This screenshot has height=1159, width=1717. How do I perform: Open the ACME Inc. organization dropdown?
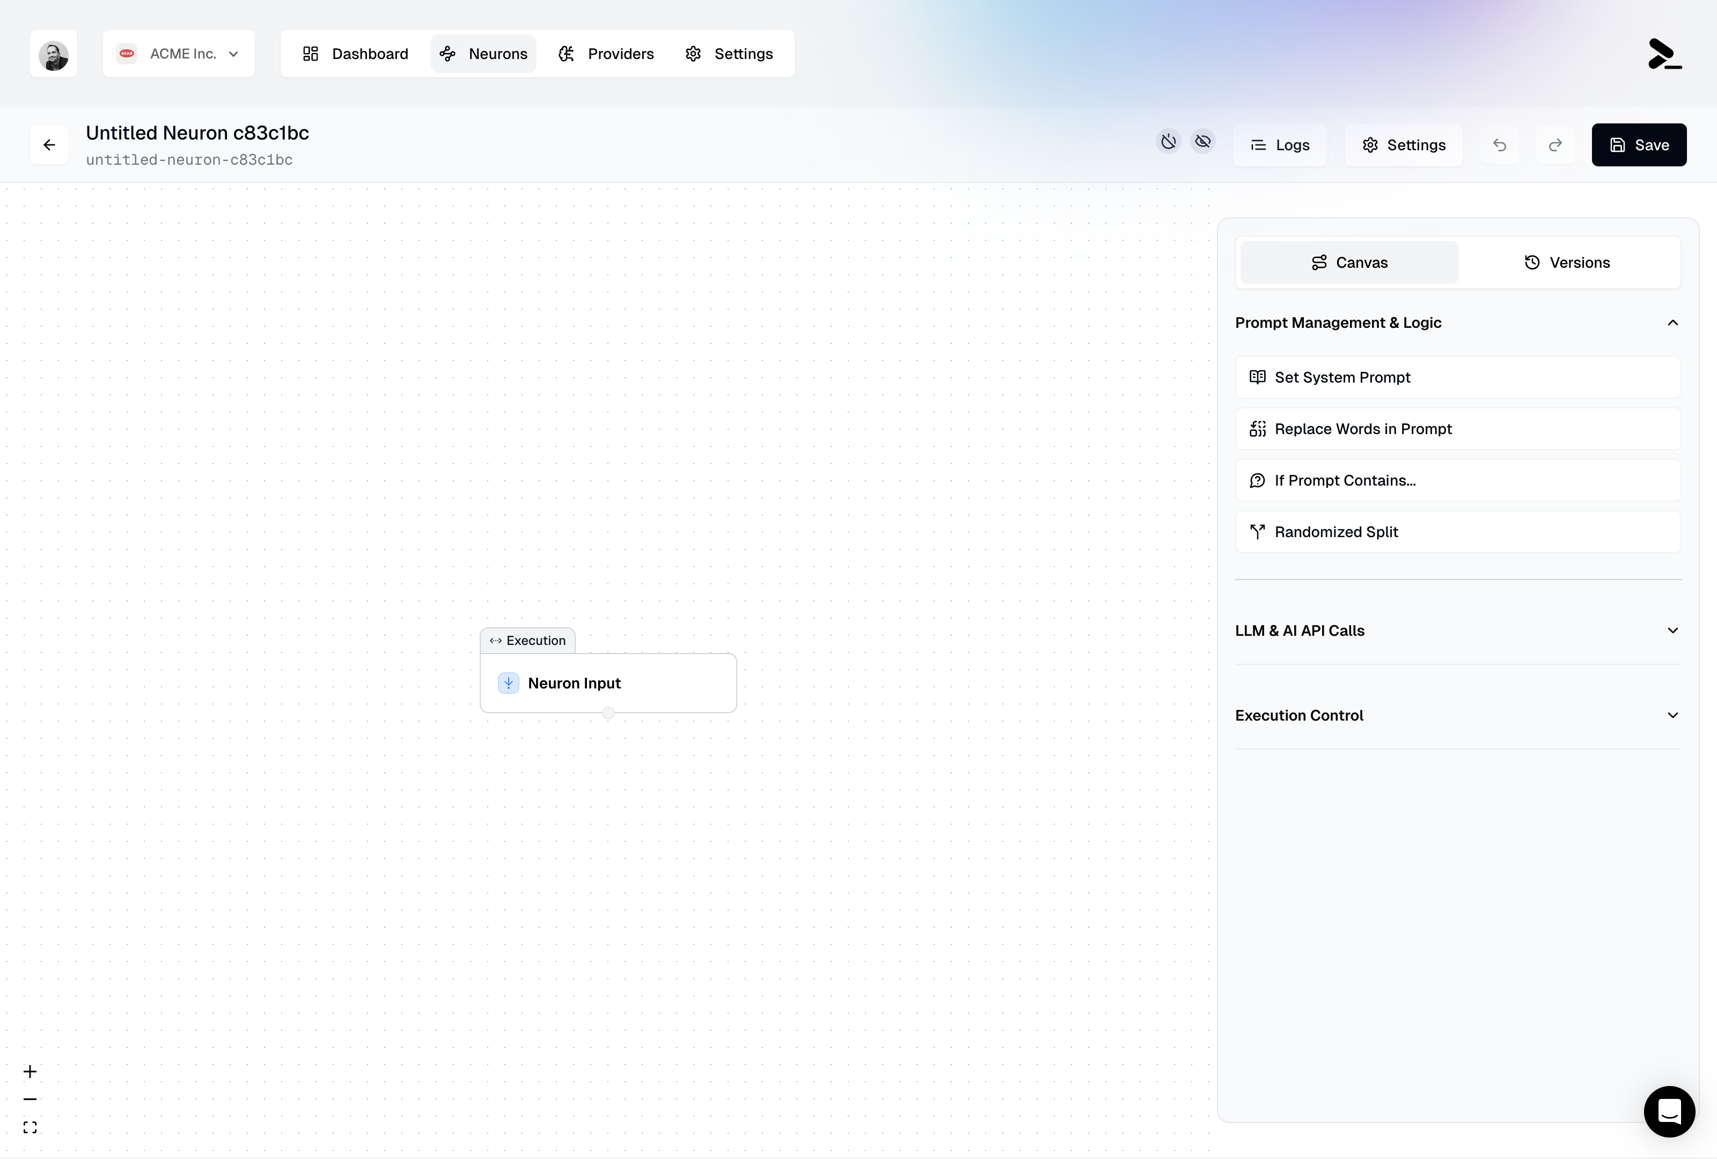coord(179,54)
